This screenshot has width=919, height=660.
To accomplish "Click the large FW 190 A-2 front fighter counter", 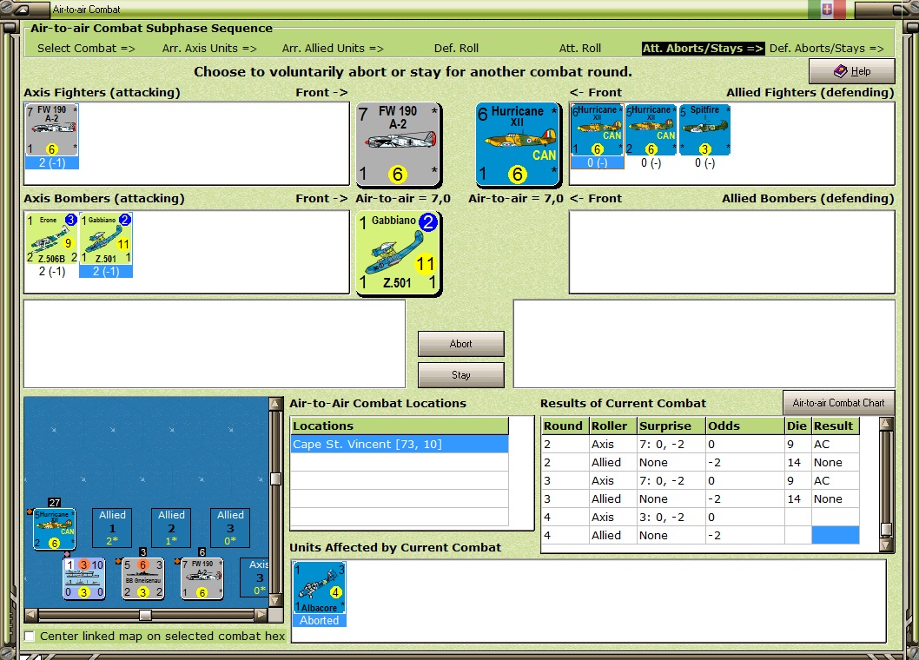I will click(399, 143).
